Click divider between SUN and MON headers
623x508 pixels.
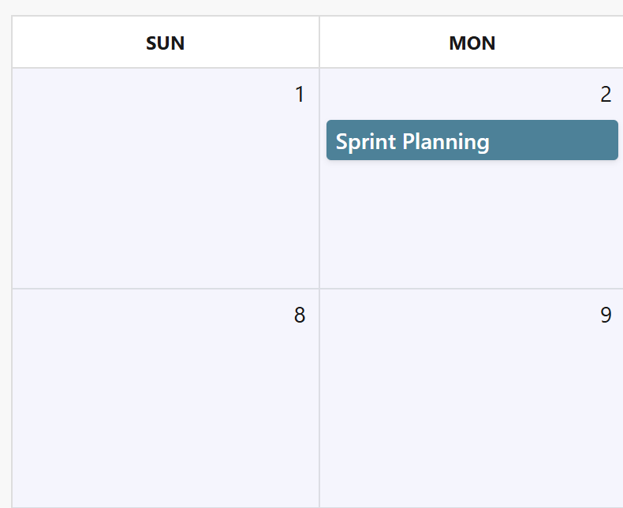[319, 43]
